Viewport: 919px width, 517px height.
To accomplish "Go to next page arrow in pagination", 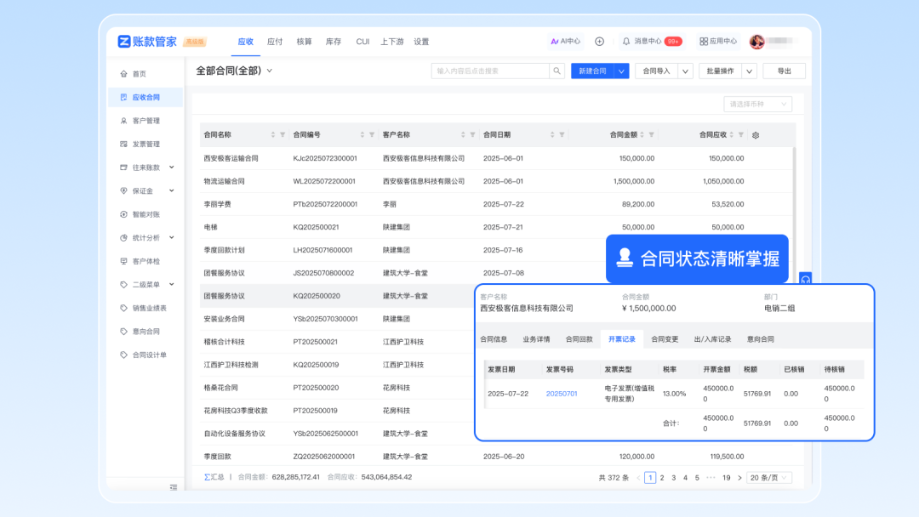I will click(x=739, y=478).
